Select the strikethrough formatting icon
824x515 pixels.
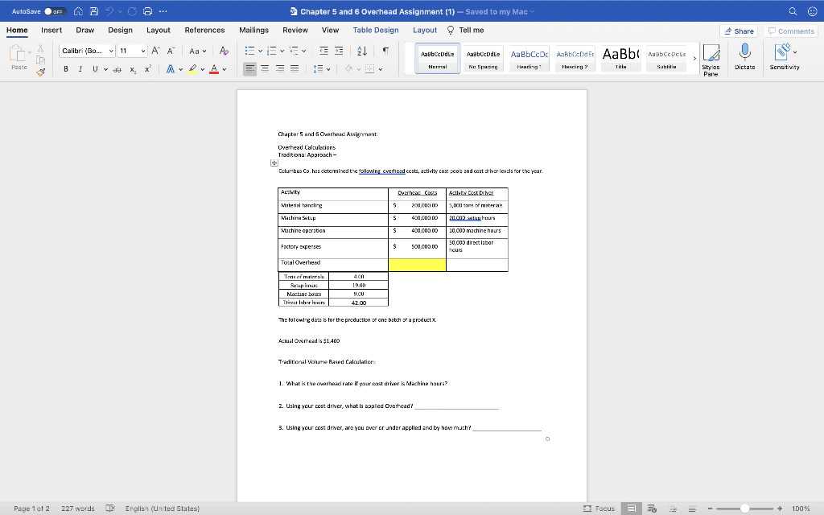[x=117, y=68]
